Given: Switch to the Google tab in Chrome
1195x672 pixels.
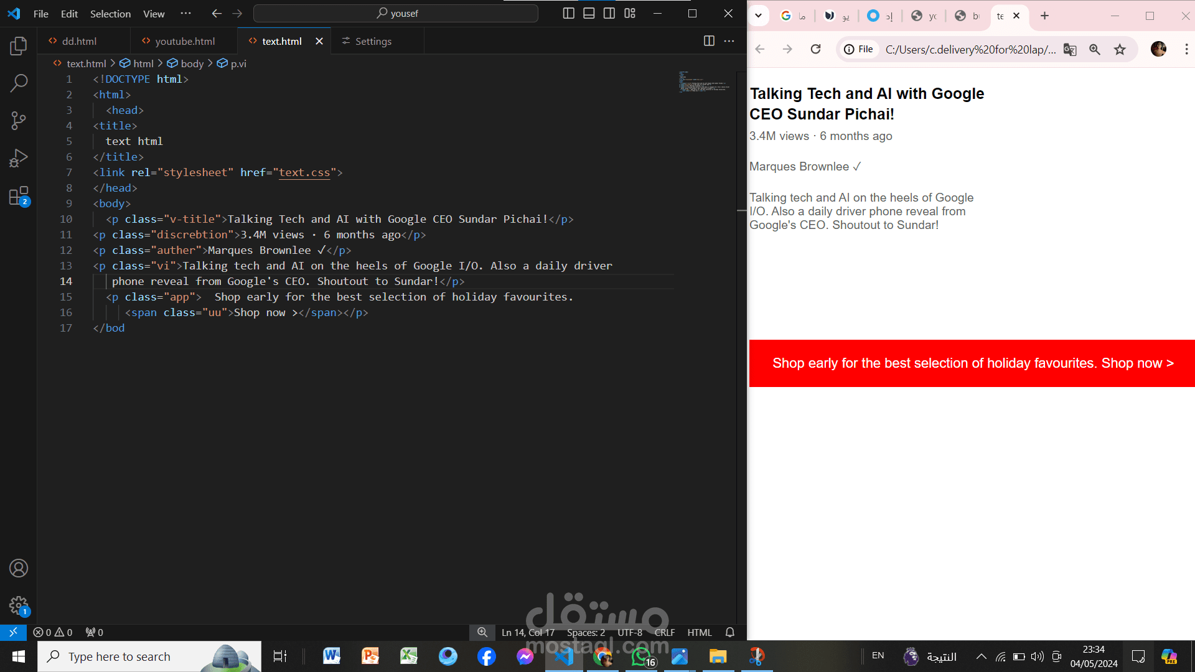Looking at the screenshot, I should tap(793, 16).
